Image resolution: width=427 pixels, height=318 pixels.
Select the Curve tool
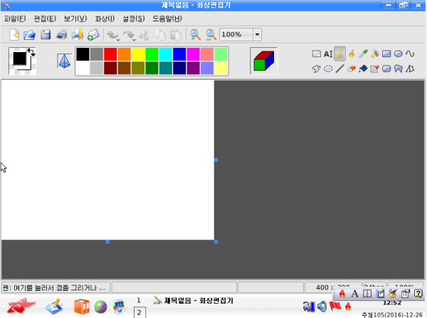coord(411,53)
